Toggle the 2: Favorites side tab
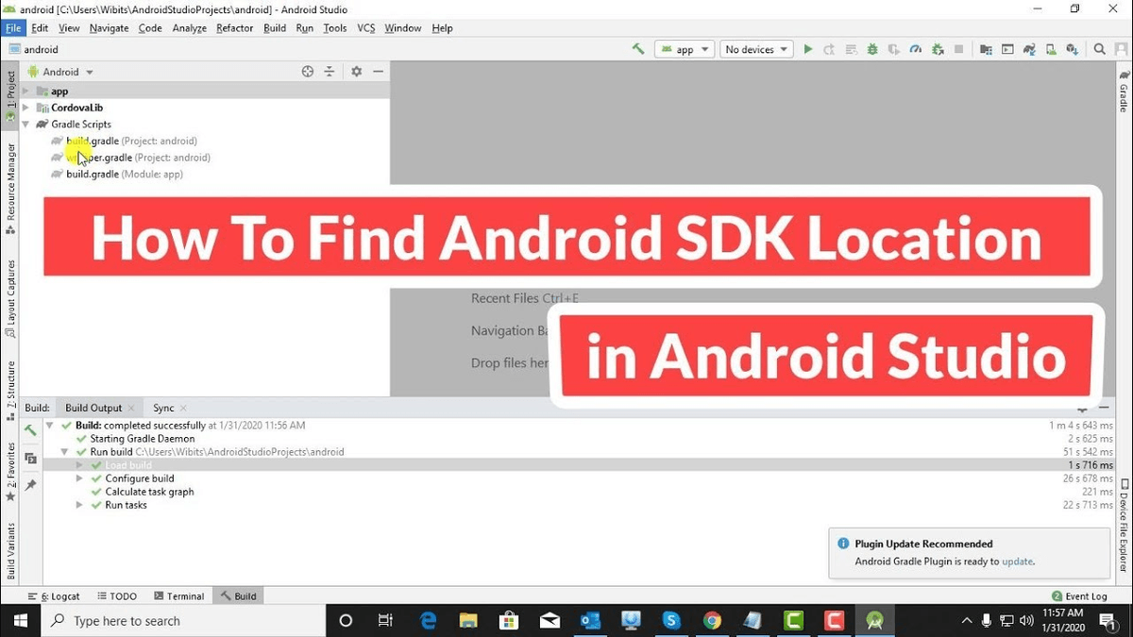The width and height of the screenshot is (1133, 637). 9,470
